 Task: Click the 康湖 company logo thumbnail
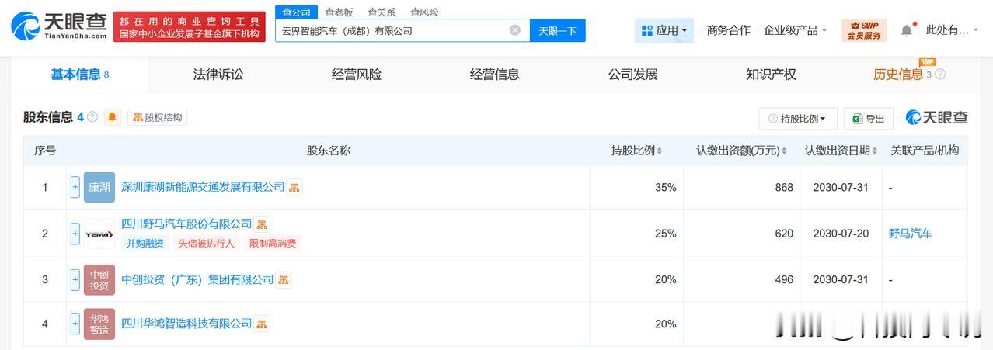click(99, 187)
